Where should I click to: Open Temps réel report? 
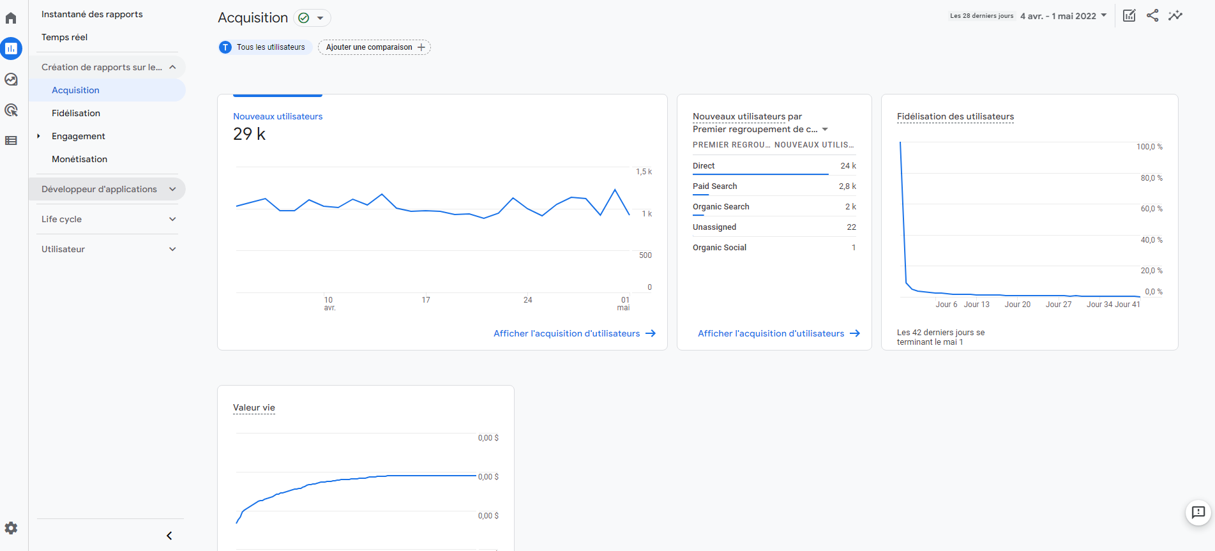coord(64,37)
